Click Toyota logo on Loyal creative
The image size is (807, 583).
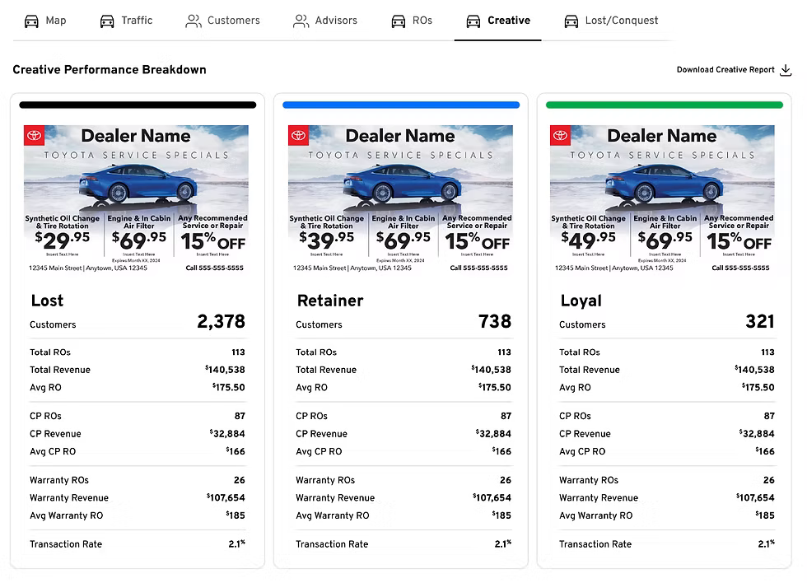coord(560,135)
